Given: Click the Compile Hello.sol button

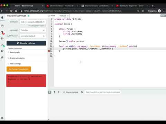Looking at the screenshot, I should pyautogui.click(x=26, y=43).
